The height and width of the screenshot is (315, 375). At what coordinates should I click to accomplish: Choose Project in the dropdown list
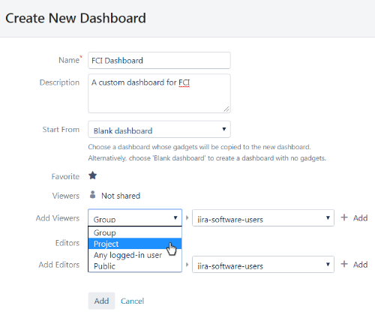pyautogui.click(x=135, y=244)
